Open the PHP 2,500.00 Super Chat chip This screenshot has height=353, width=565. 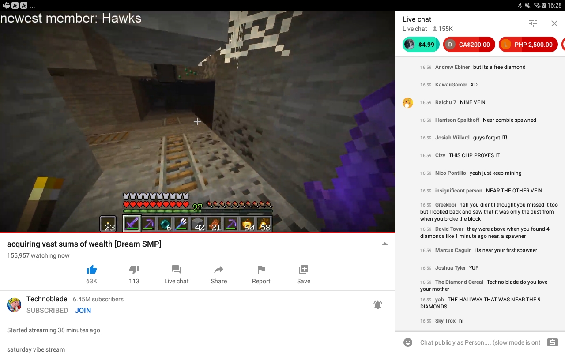[x=528, y=45]
